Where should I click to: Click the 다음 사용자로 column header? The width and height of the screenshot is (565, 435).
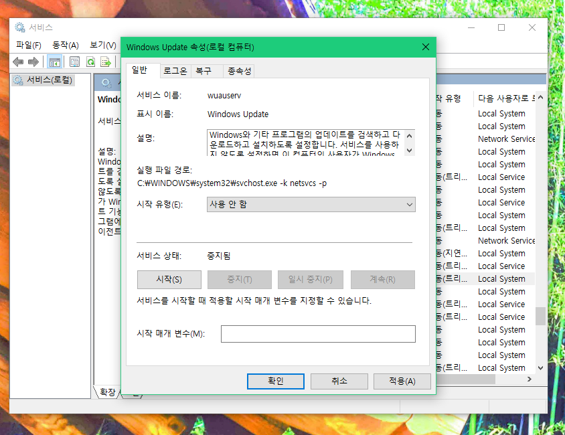coord(506,98)
